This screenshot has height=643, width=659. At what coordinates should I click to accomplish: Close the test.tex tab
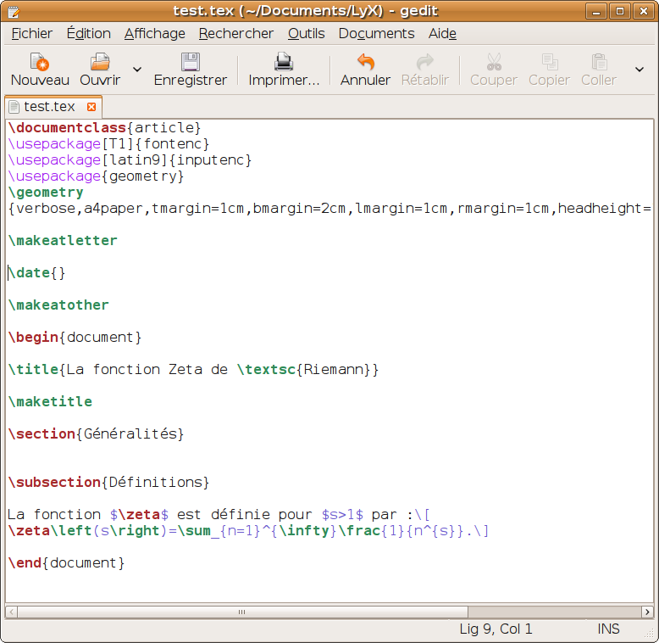tap(91, 107)
